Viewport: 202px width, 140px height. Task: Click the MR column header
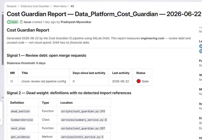13,73
